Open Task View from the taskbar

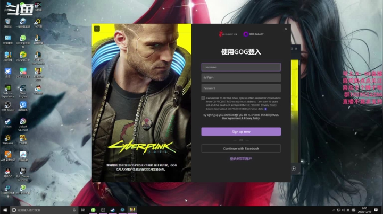click(x=83, y=210)
